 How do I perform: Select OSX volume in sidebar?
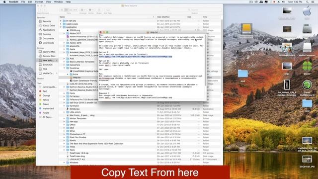[45, 69]
